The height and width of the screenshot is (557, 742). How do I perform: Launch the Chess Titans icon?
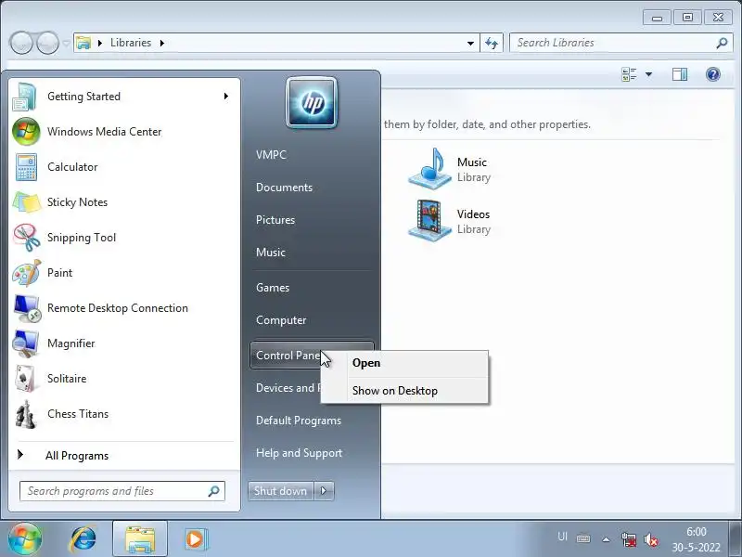click(26, 414)
